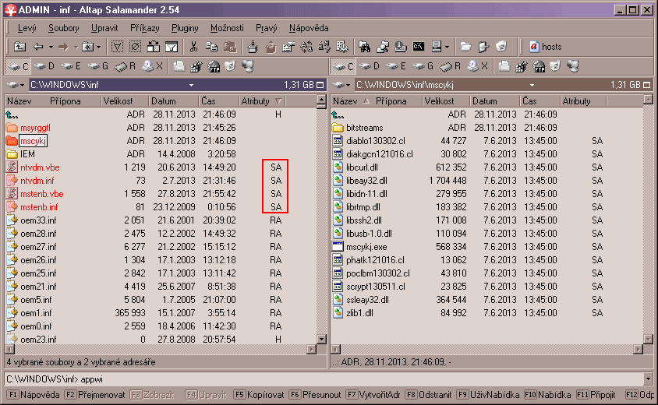Select drive D in left drive bar
Viewport: 658px width, 405px height.
click(x=44, y=66)
